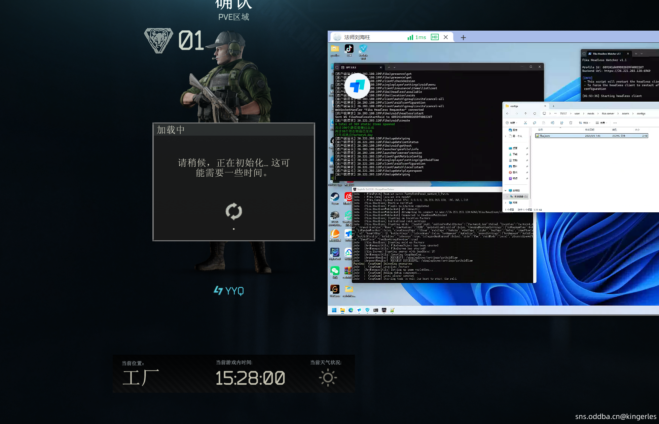The width and height of the screenshot is (659, 424).
Task: Select the configs tab in File Explorer
Action: pos(526,106)
